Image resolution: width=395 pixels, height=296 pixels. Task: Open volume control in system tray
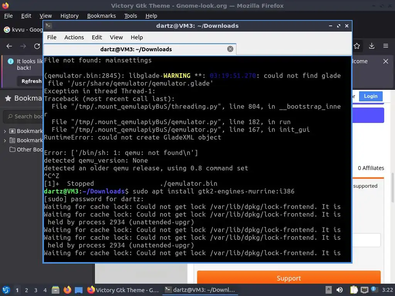pos(339,290)
